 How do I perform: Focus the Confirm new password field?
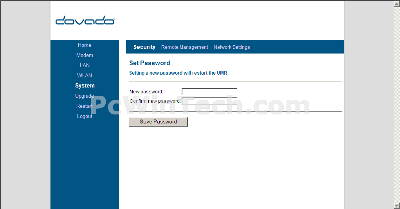click(209, 101)
